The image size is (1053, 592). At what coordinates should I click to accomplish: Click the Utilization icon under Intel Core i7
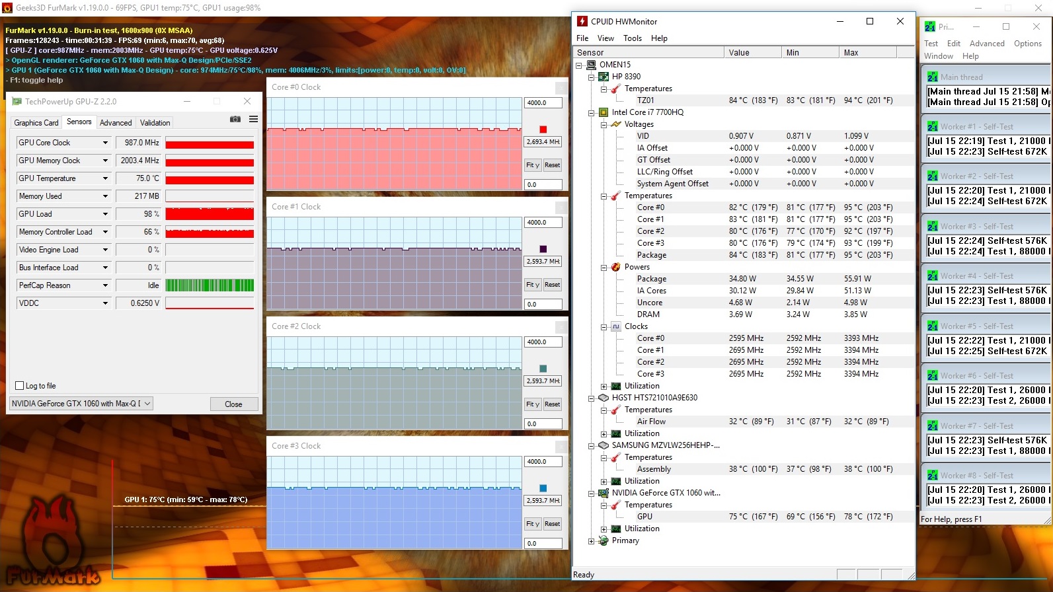click(616, 386)
